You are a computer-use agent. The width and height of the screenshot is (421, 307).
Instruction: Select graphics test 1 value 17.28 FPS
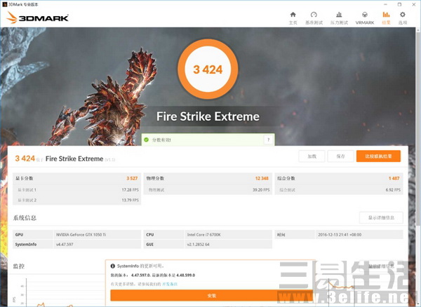point(131,190)
